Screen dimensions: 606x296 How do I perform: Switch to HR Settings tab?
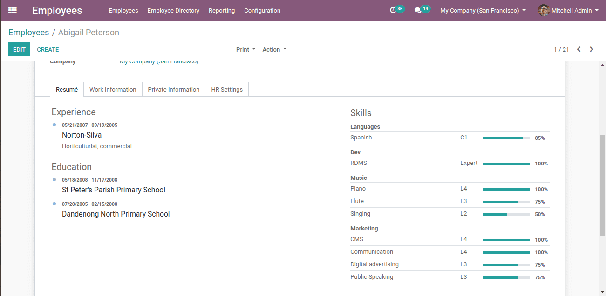point(227,89)
